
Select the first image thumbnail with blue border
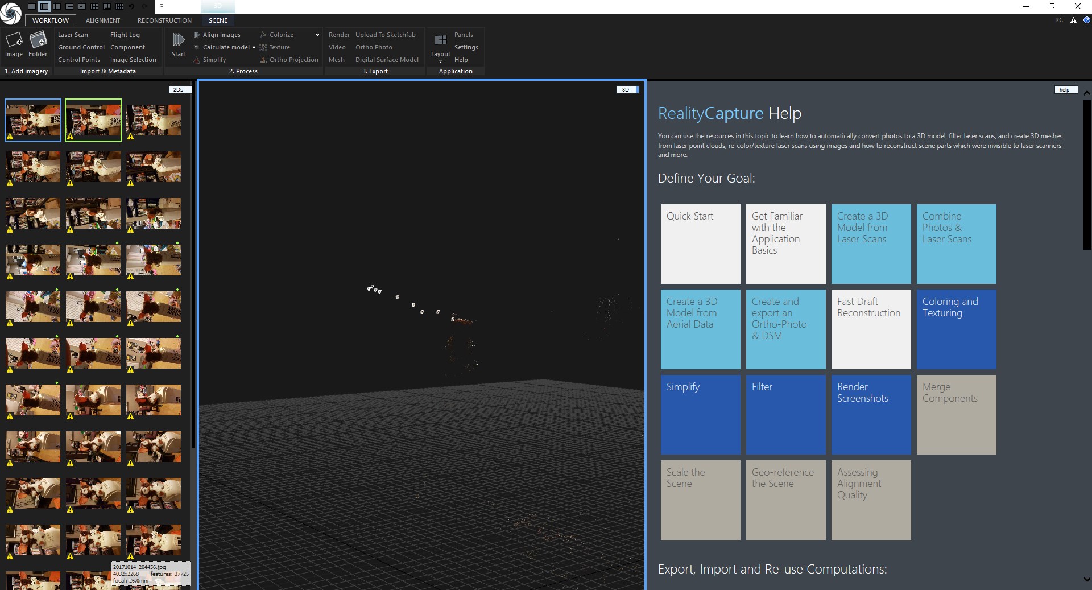click(x=33, y=120)
